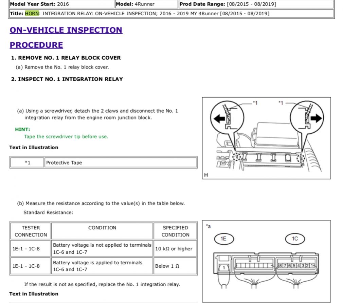The width and height of the screenshot is (343, 303).
Task: Click the relay removal illustration thumbnail
Action: pyautogui.click(x=266, y=138)
